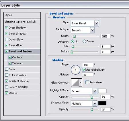Disable Use Global Light checkbox
129x121 pixels.
pyautogui.click(x=84, y=70)
